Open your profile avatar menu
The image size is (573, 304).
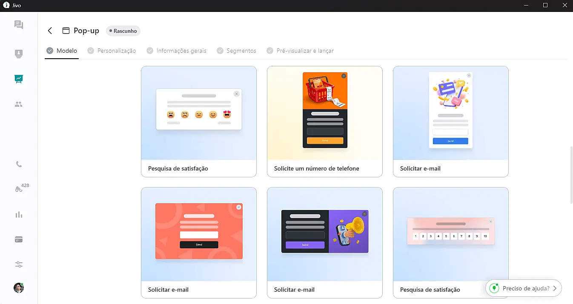coord(18,288)
